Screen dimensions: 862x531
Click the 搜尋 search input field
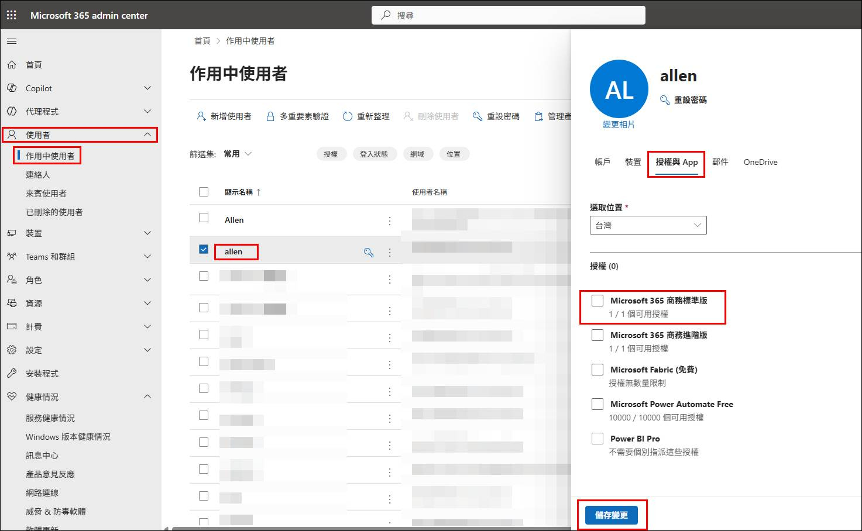[x=509, y=15]
